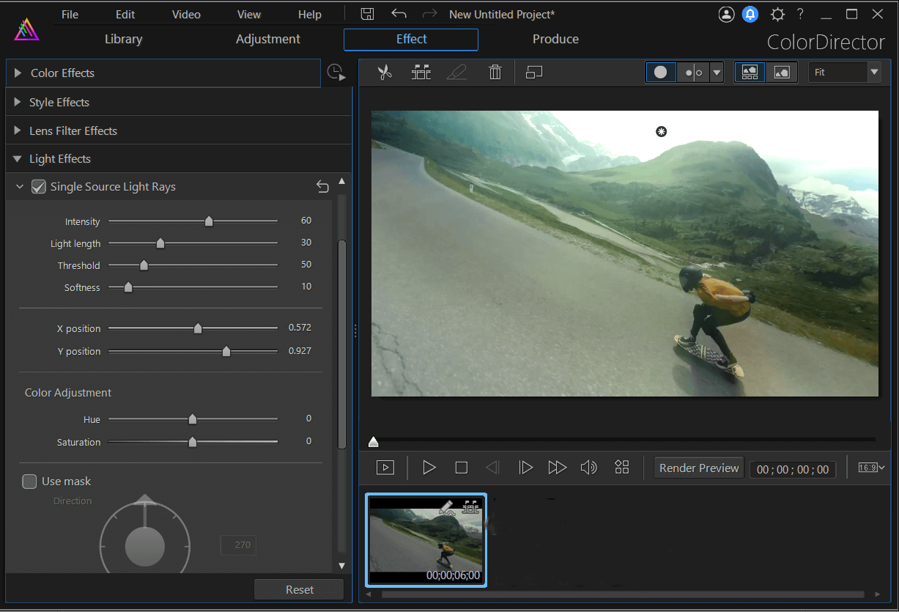Image resolution: width=899 pixels, height=612 pixels.
Task: Click the Y position value 0.927
Action: pos(300,350)
